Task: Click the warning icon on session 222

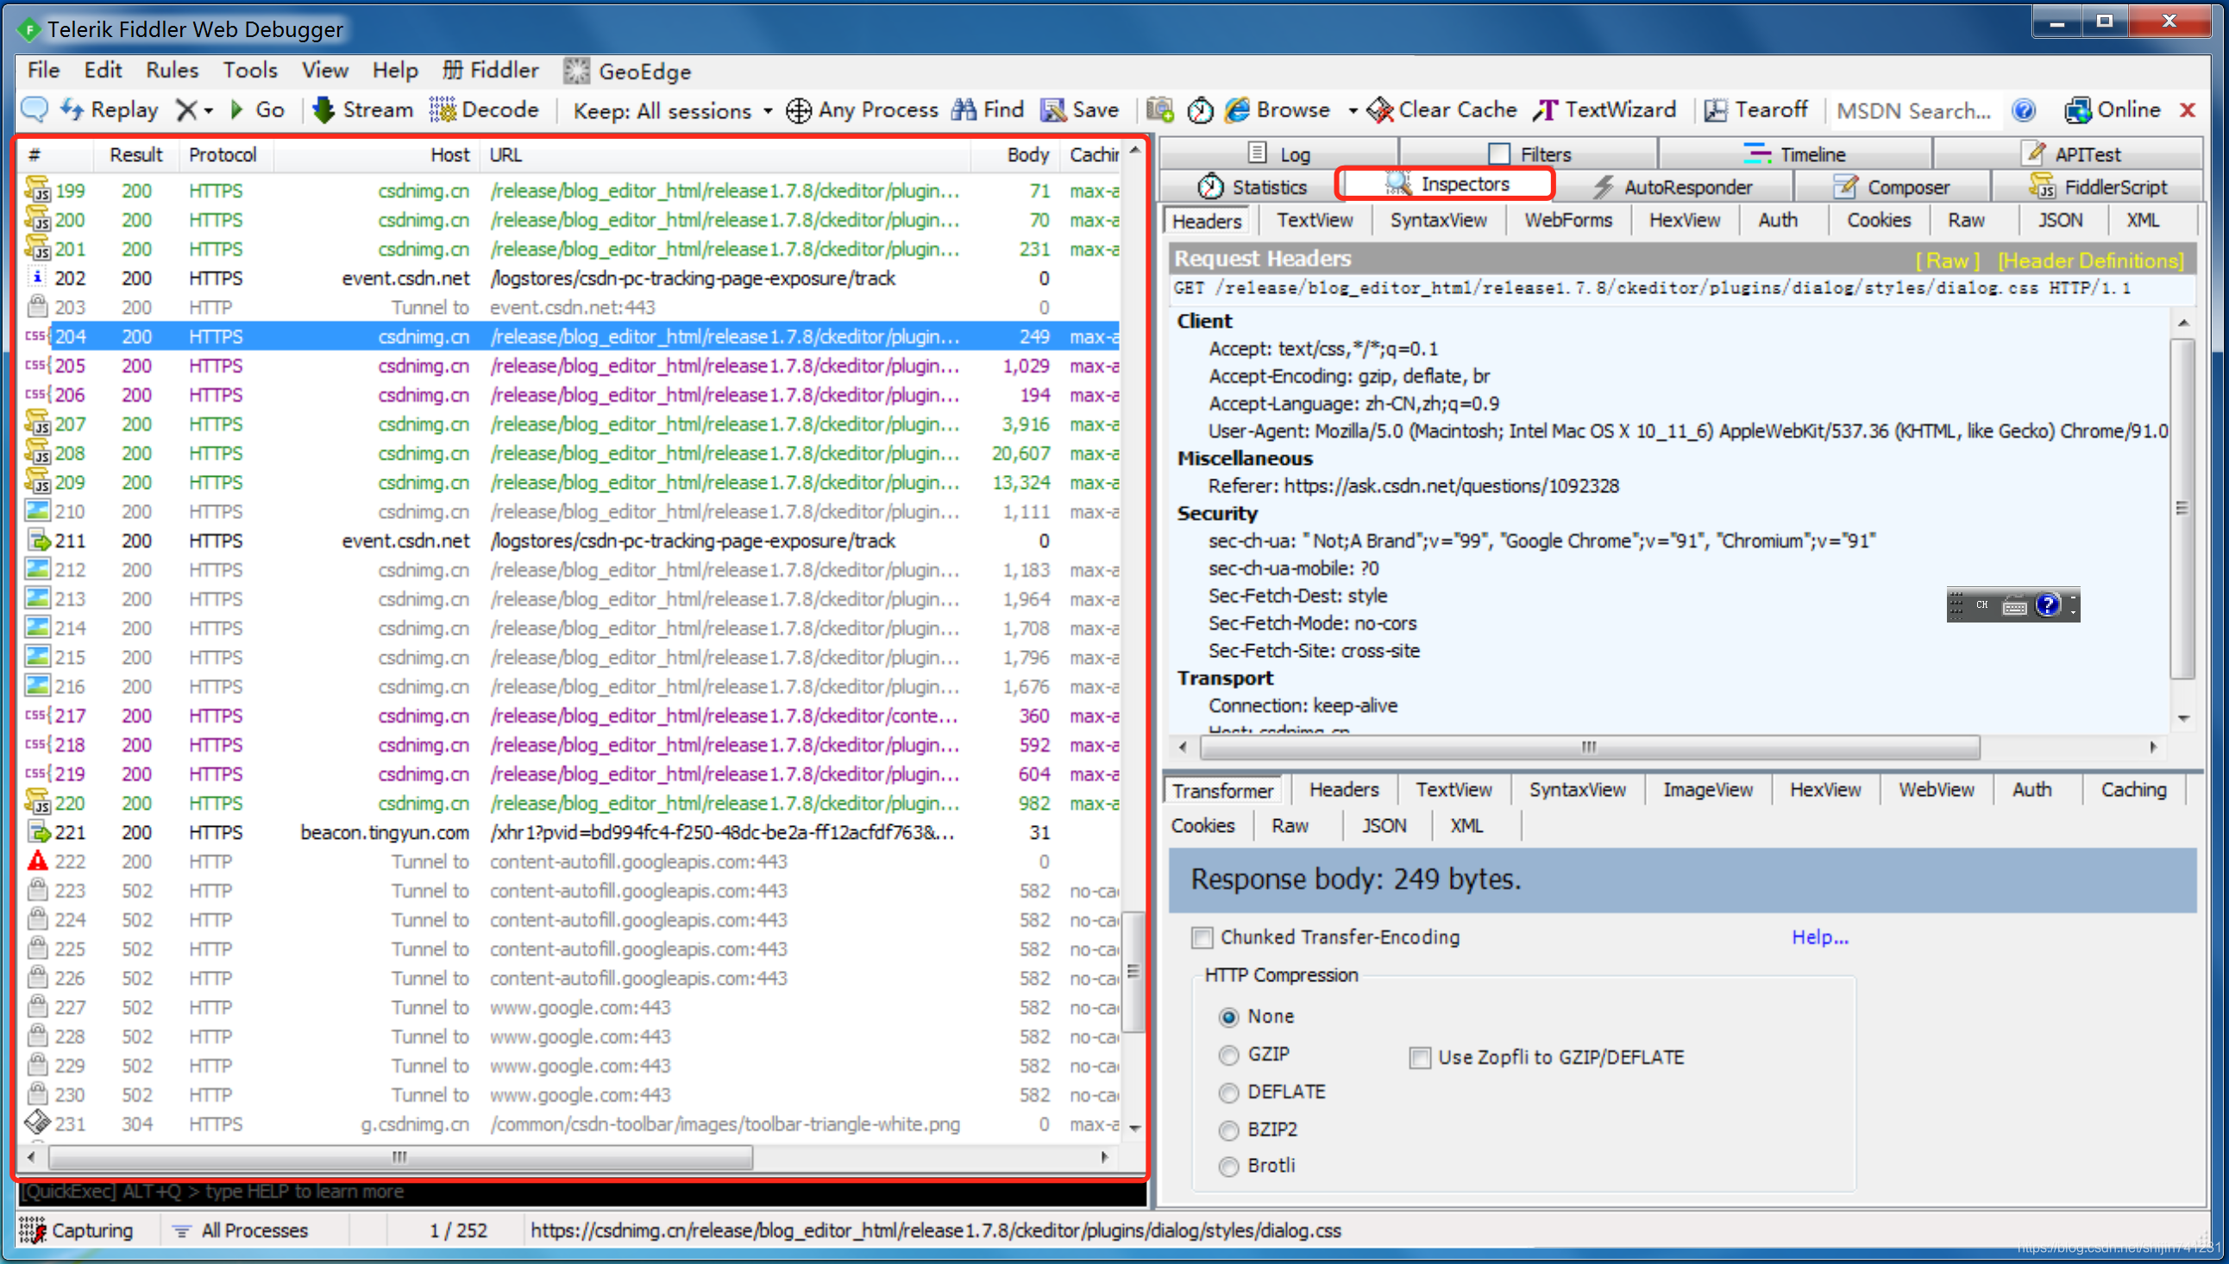Action: coord(37,861)
